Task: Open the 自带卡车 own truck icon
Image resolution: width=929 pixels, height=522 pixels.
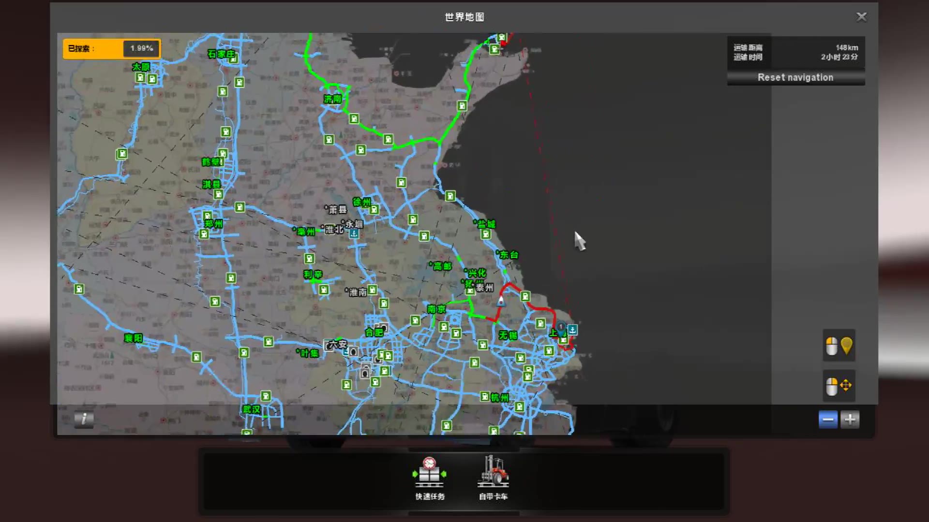Action: 493,478
